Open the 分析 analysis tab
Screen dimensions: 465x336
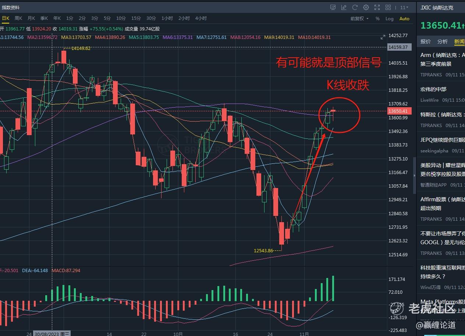(443, 41)
